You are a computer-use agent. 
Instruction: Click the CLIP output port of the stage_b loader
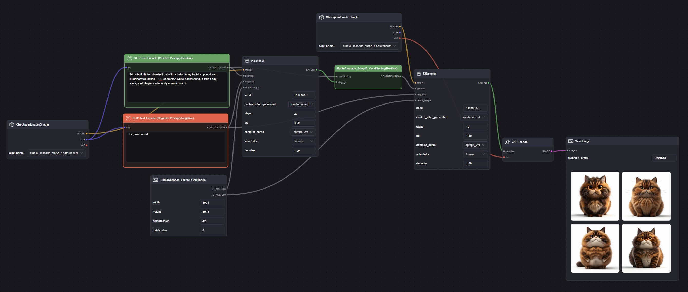coord(400,32)
